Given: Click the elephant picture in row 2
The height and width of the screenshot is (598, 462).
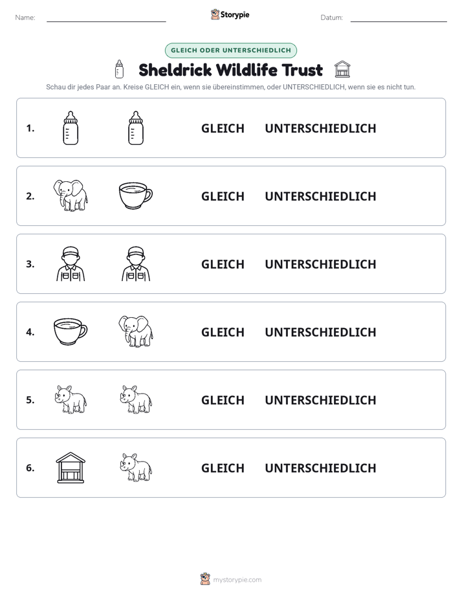Looking at the screenshot, I should tap(71, 195).
